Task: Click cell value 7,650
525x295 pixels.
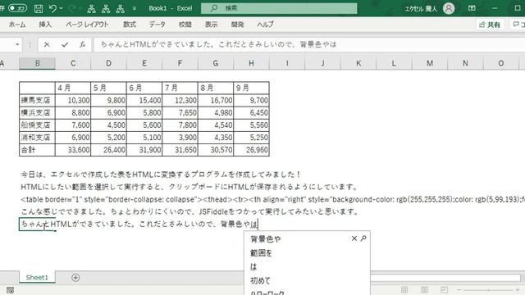Action: click(x=180, y=113)
